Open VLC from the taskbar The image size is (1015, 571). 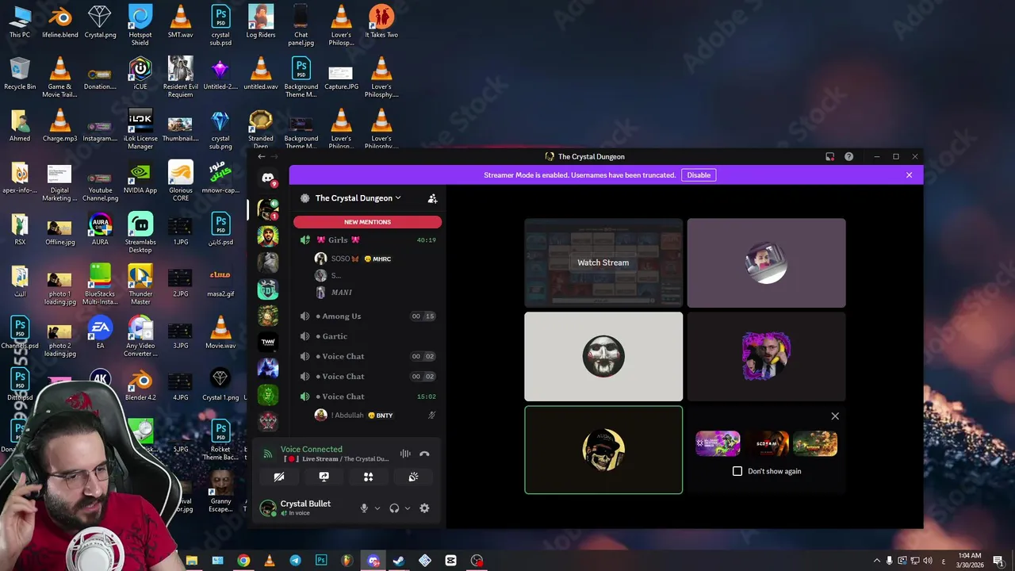[x=270, y=561]
